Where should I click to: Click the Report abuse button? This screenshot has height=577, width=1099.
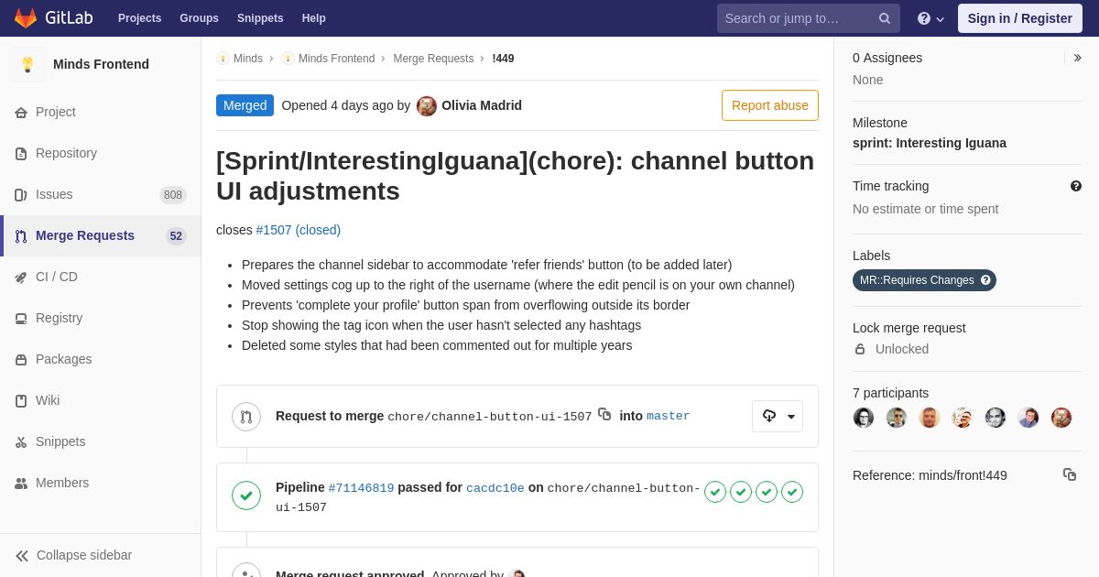click(769, 105)
